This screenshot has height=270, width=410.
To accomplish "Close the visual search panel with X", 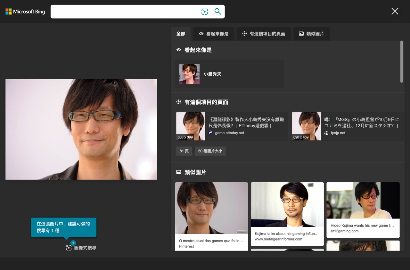I will (395, 11).
